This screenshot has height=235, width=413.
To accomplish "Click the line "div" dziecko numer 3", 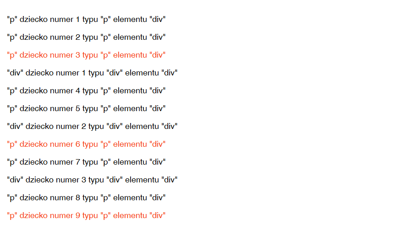I will coord(92,180).
